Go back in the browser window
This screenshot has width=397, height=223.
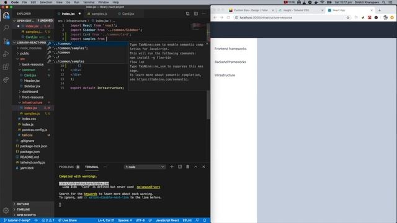pos(215,17)
